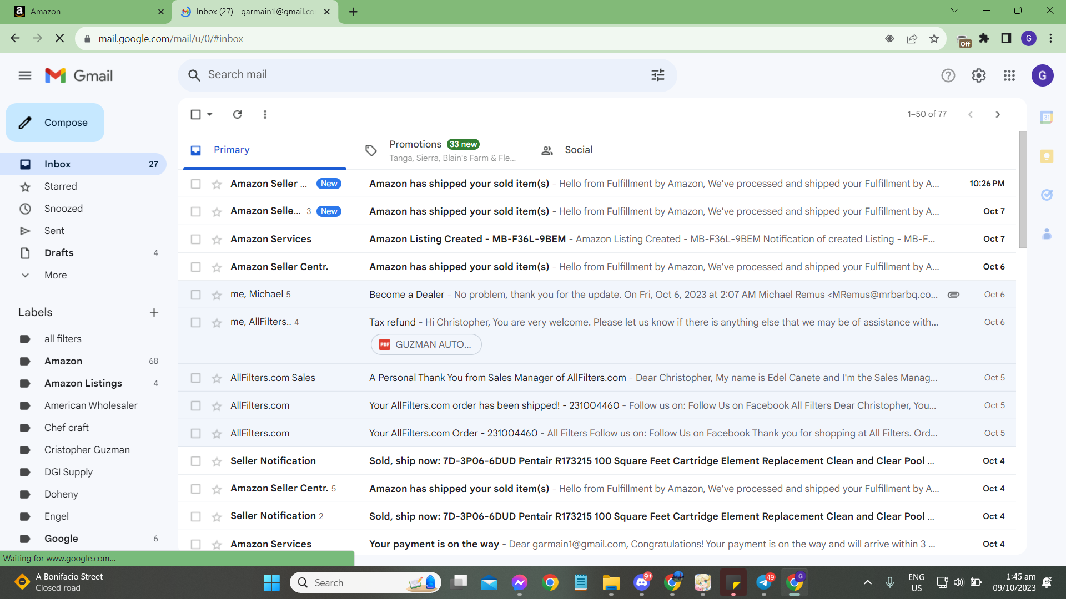
Task: Open the more options menu above the inbox
Action: [265, 114]
